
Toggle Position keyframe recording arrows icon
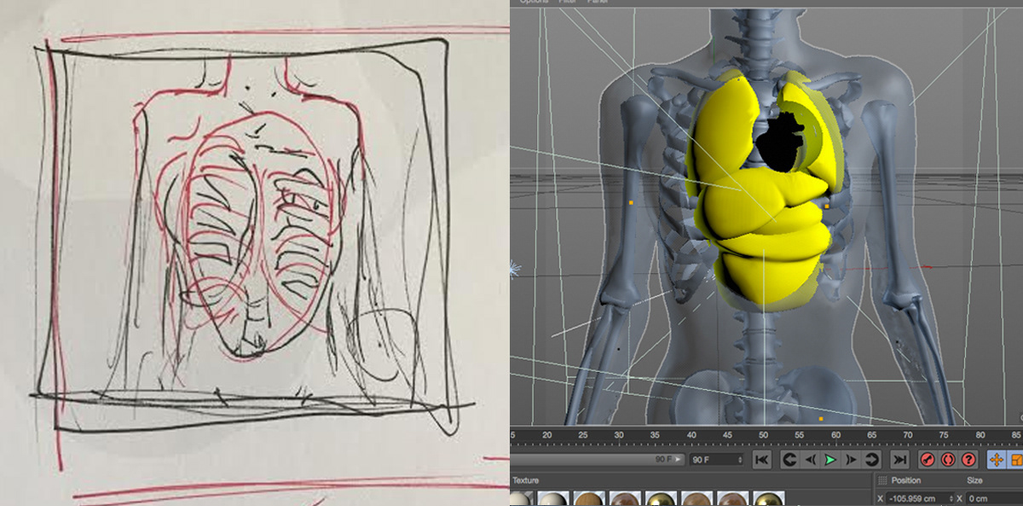click(x=996, y=460)
